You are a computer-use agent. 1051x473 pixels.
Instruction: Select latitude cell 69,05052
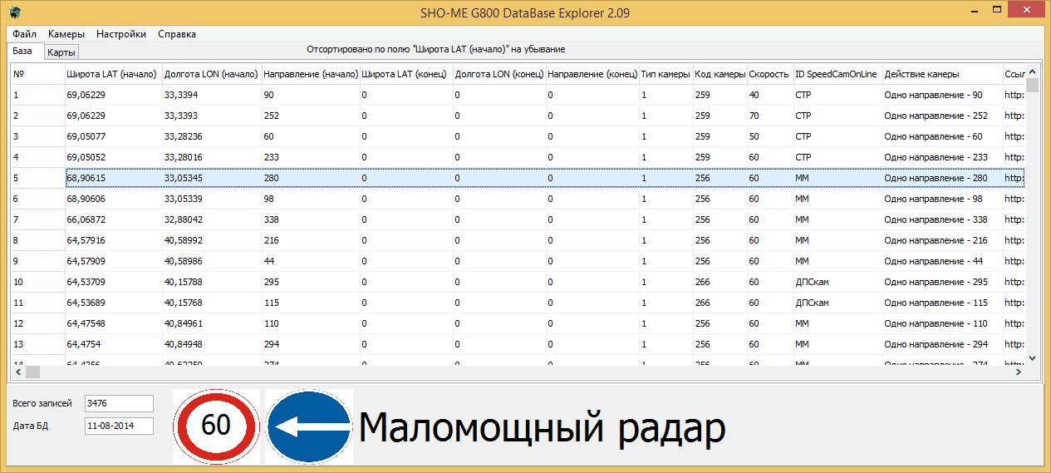pyautogui.click(x=114, y=157)
